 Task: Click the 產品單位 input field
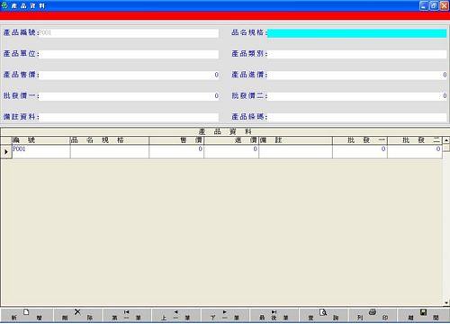coord(129,54)
